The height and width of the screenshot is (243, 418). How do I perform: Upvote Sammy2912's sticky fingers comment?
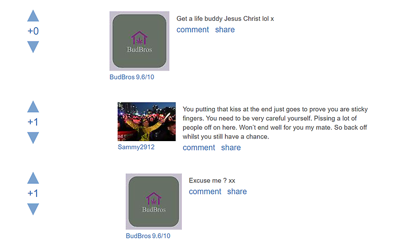[x=33, y=107]
